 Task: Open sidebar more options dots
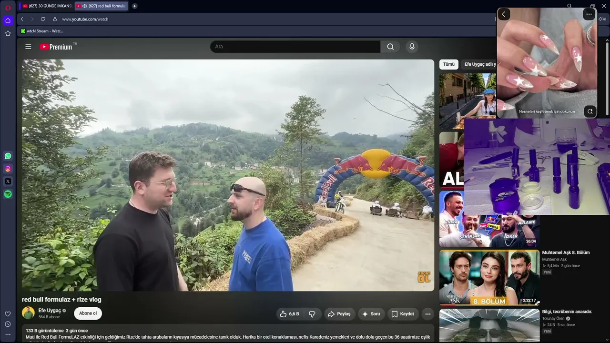[x=8, y=334]
